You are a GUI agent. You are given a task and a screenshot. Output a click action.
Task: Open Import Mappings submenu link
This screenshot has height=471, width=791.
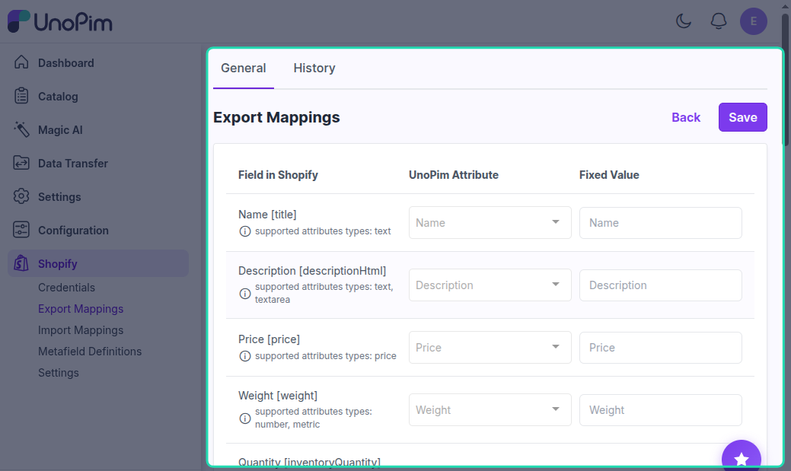point(81,330)
